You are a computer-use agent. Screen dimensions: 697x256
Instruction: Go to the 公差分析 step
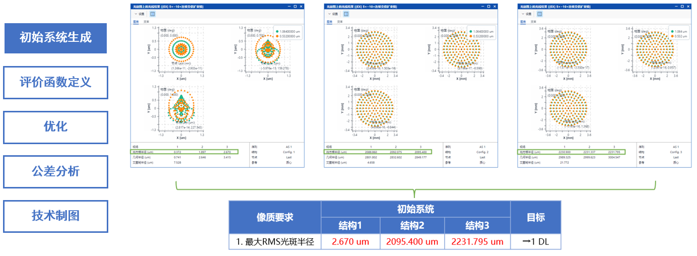click(55, 171)
